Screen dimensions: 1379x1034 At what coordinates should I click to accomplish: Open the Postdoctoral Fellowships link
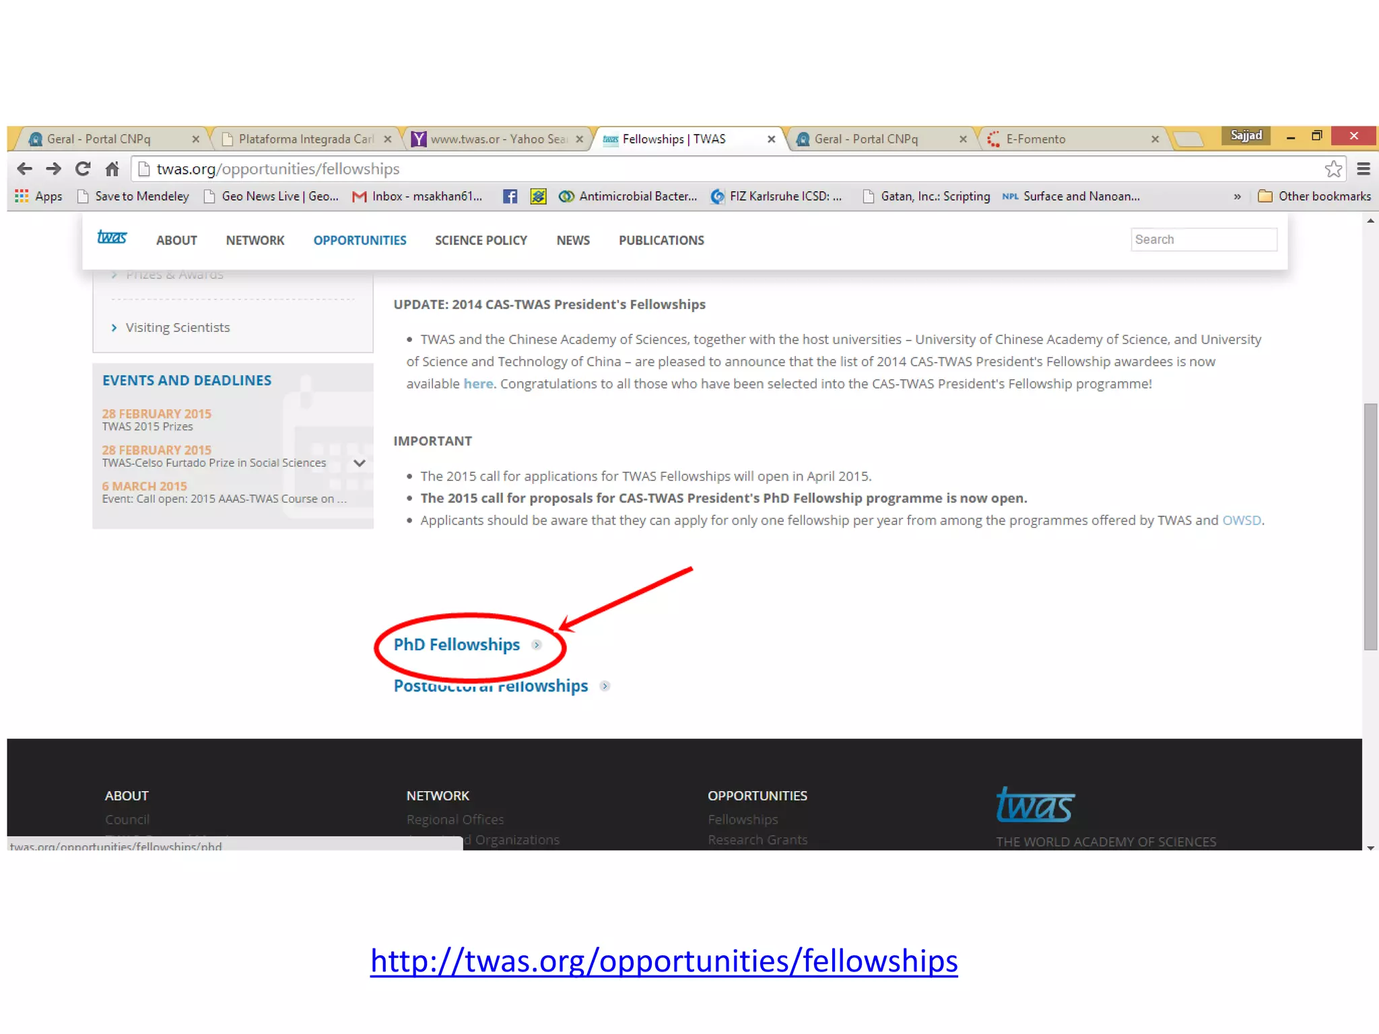click(x=491, y=686)
